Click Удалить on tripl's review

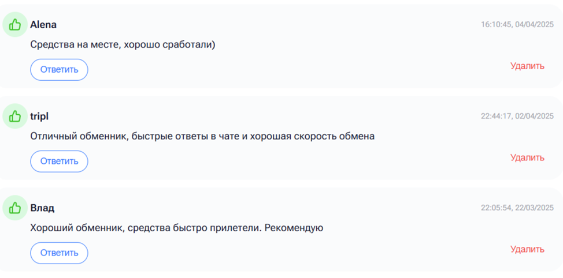tap(527, 157)
